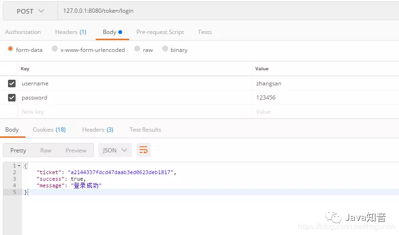Viewport: 399px width, 235px height.
Task: Click the 123456 value cell
Action: pos(326,98)
